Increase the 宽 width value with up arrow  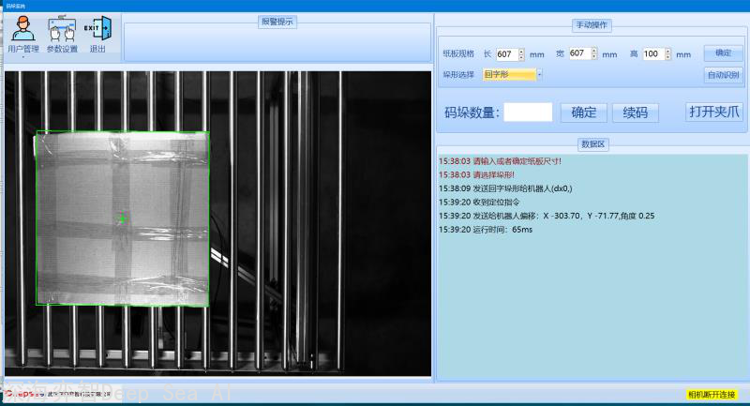[594, 51]
